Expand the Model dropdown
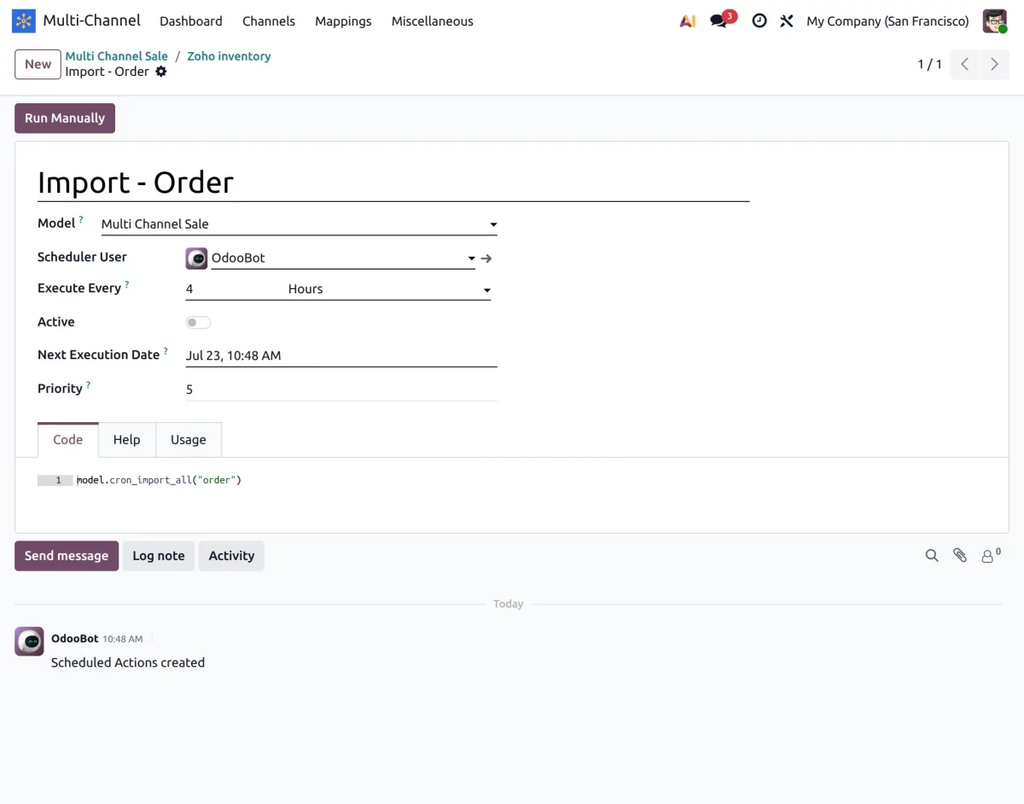Image resolution: width=1024 pixels, height=804 pixels. pos(493,224)
